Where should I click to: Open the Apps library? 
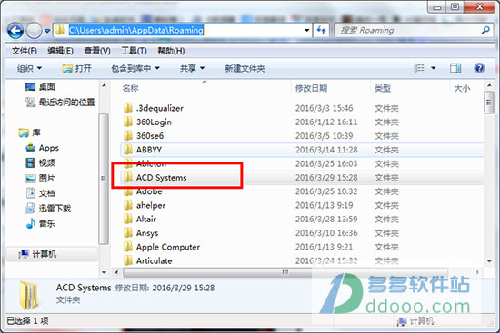pos(43,148)
